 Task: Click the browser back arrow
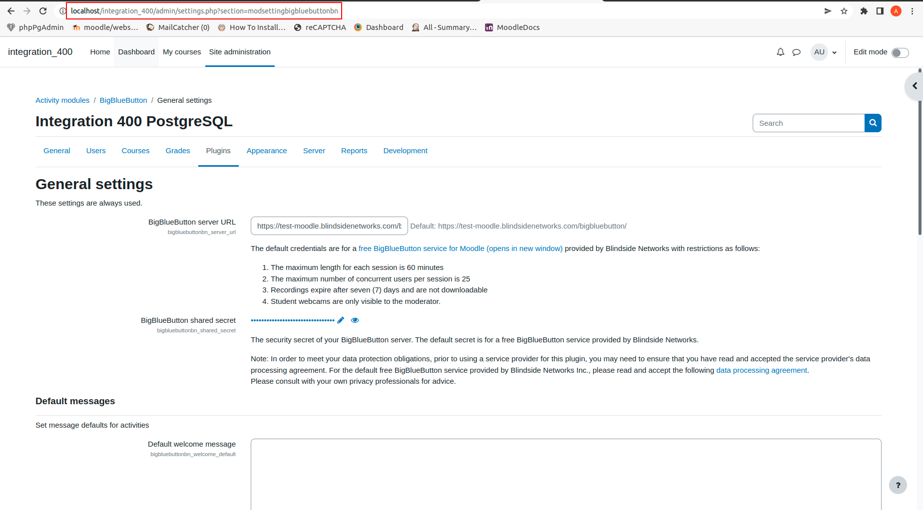11,11
